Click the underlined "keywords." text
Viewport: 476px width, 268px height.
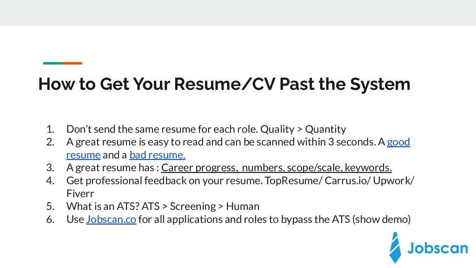[368, 167]
